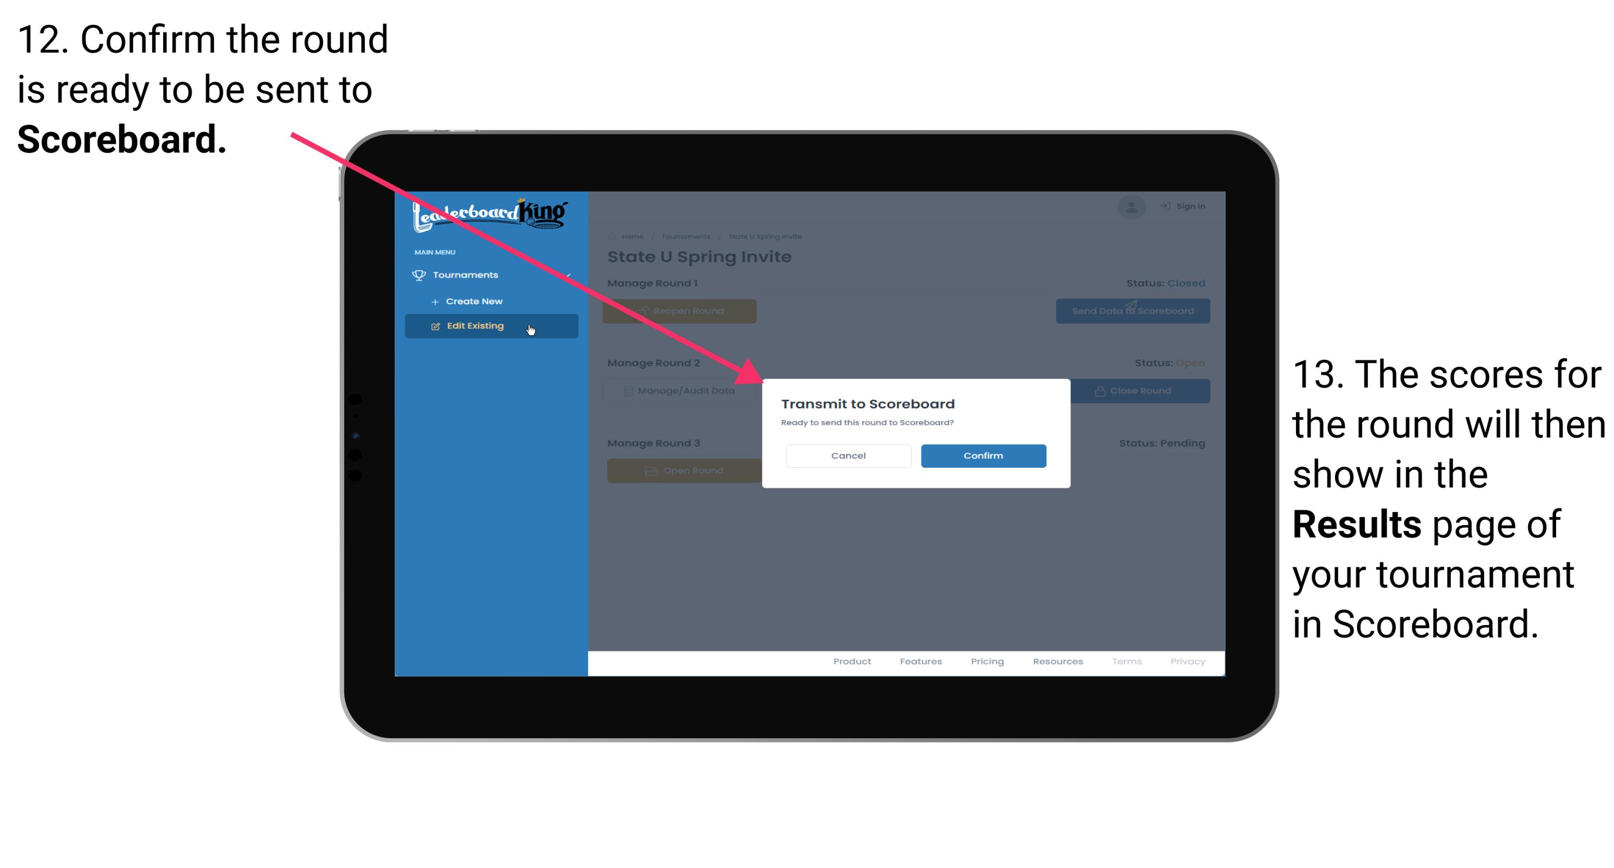Click Confirm to transmit to Scoreboard
Screen dimensions: 1614x868
(982, 455)
